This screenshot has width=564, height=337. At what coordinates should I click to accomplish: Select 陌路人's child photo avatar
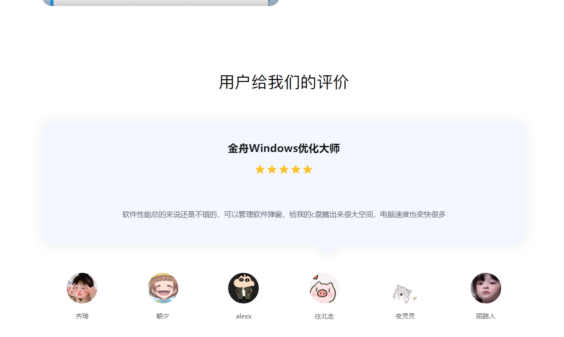click(x=486, y=288)
